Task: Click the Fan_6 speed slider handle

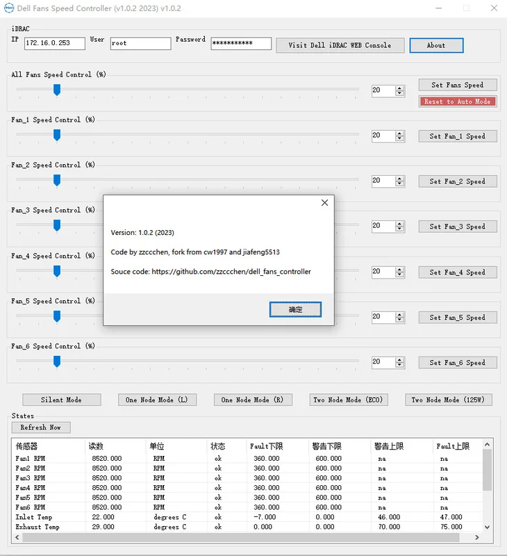Action: [x=57, y=361]
